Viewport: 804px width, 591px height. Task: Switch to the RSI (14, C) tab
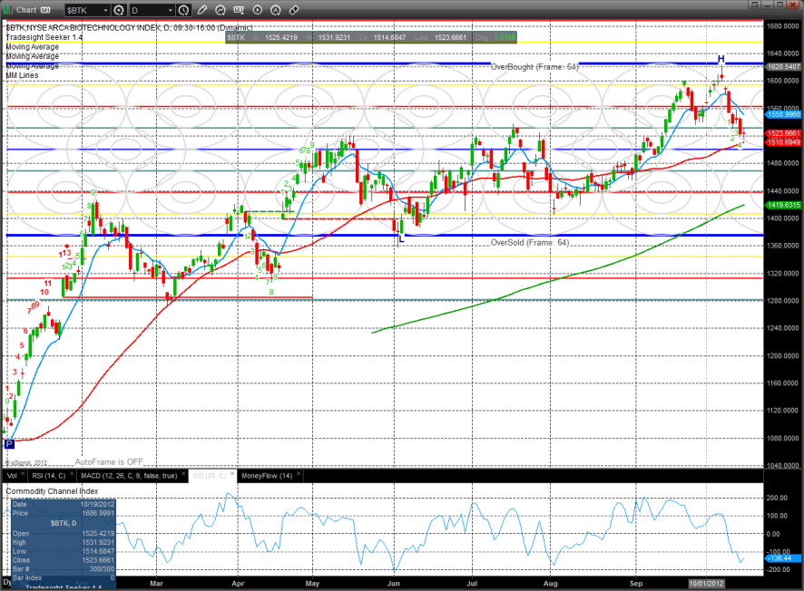coord(48,475)
